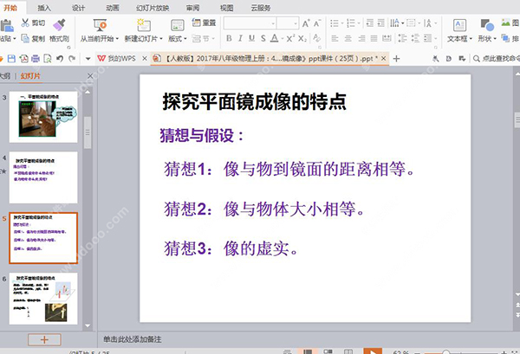Screen dimensions: 520x354
Task: Select slide 4 thumbnail
Action: pos(43,177)
